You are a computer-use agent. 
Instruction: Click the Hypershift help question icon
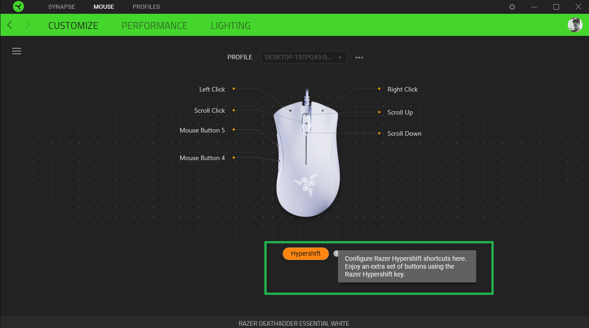click(336, 253)
